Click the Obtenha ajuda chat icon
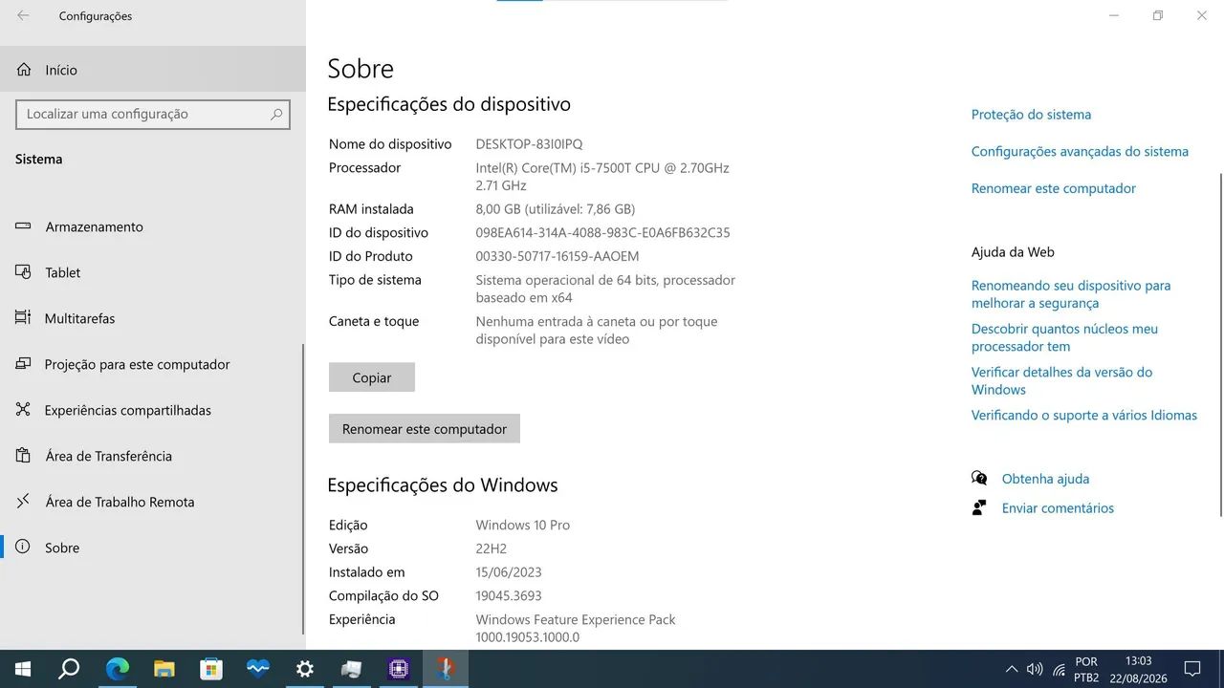 click(x=979, y=478)
